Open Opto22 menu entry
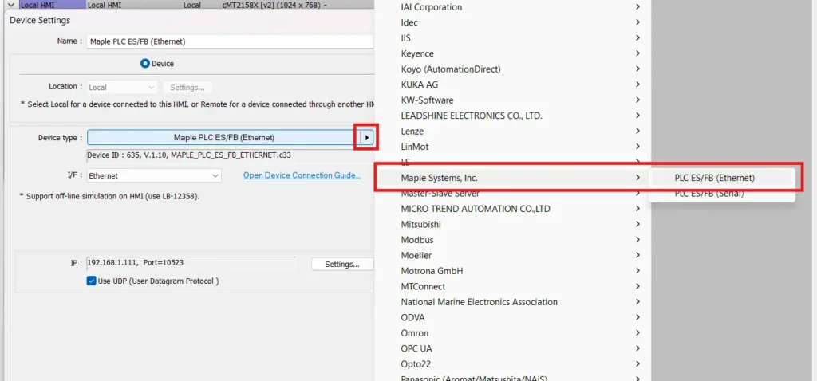Screen dimensions: 817x381 pos(512,364)
